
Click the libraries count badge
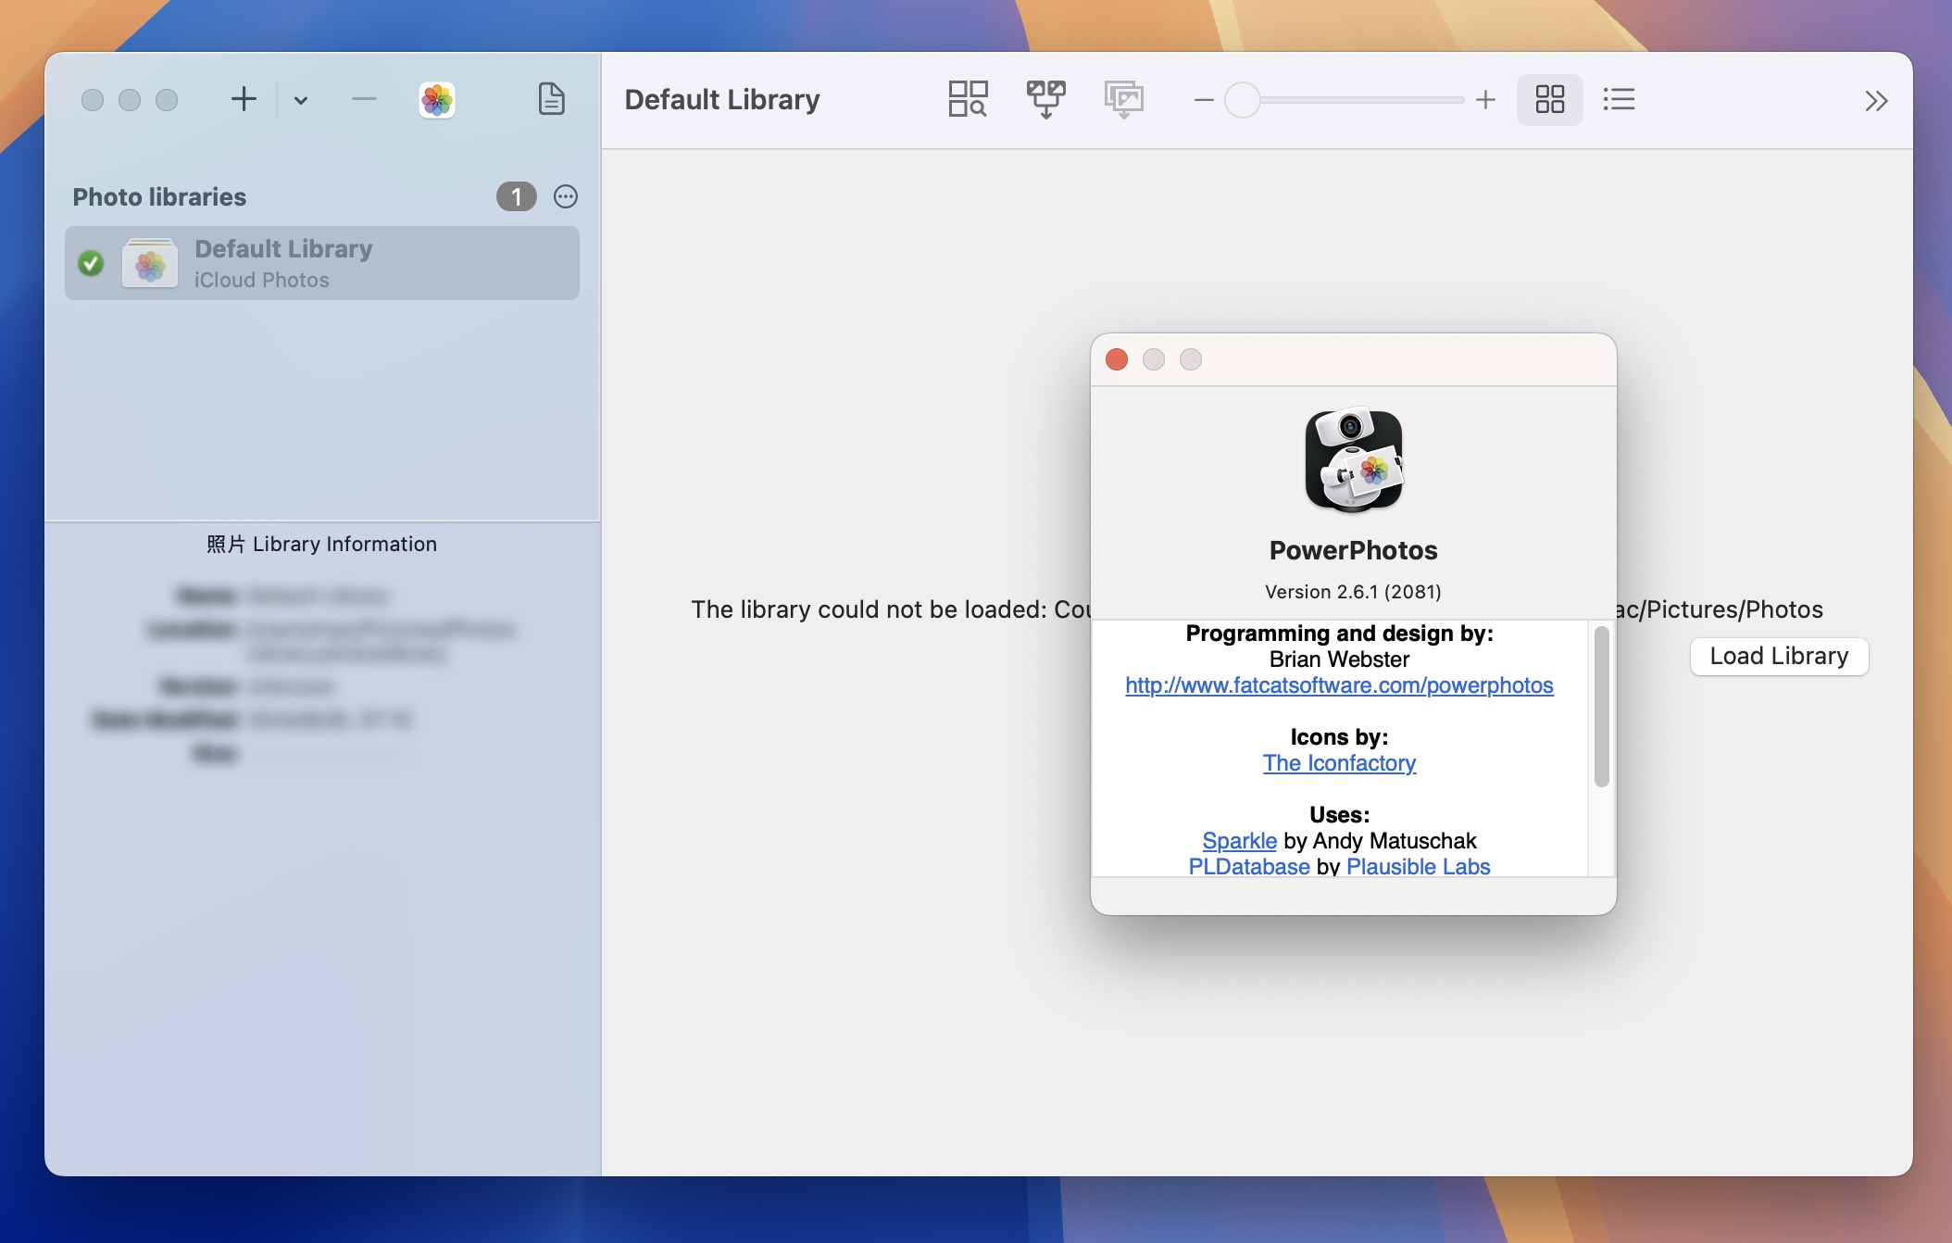point(516,196)
